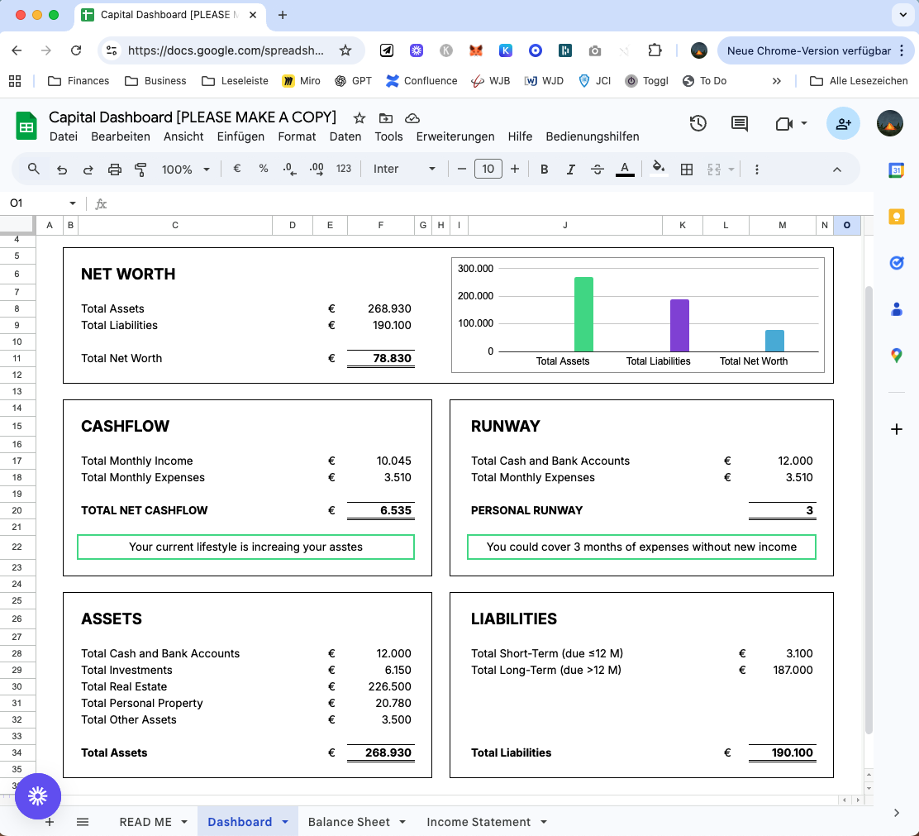Toggle bold formatting

[544, 170]
